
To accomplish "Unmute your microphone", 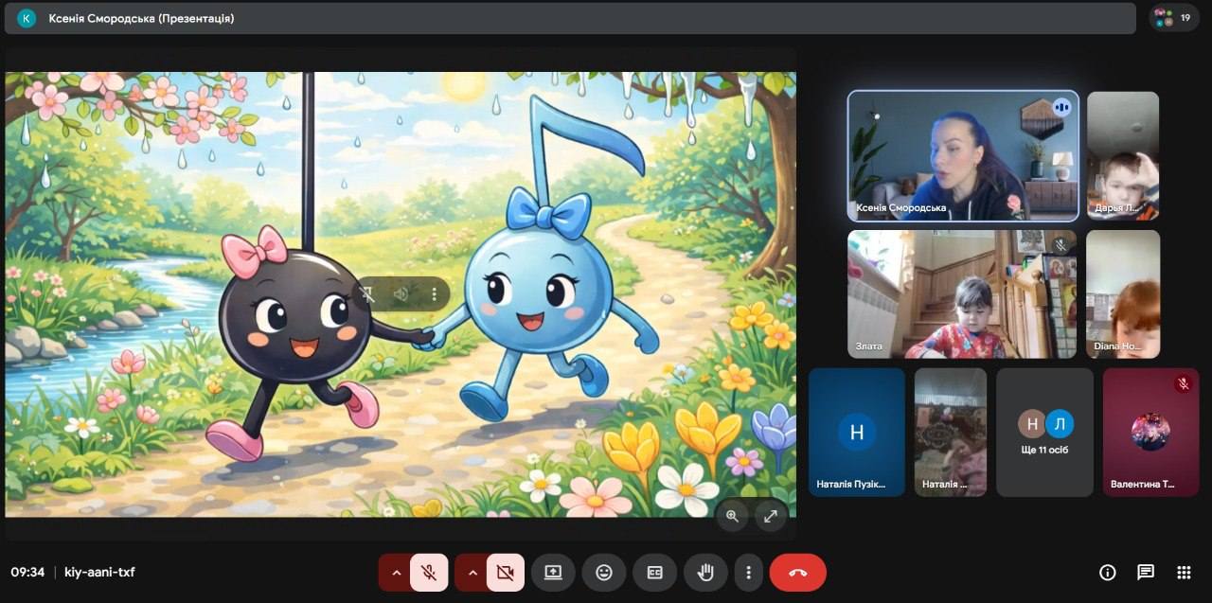I will tap(429, 573).
